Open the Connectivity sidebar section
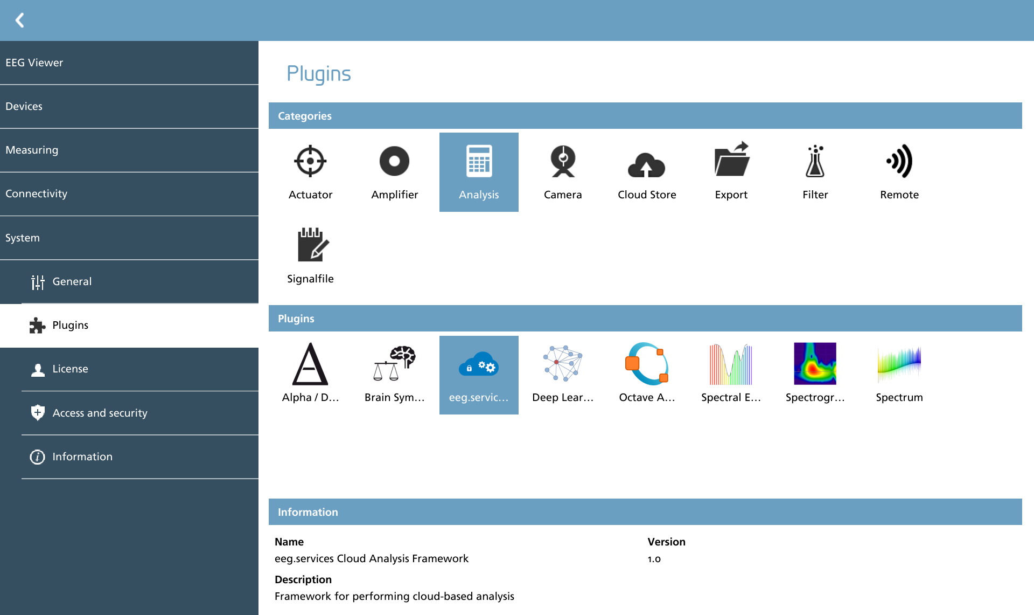The width and height of the screenshot is (1034, 615). click(x=129, y=194)
